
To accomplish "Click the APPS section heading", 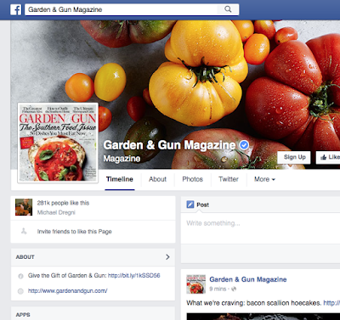I will (x=23, y=315).
